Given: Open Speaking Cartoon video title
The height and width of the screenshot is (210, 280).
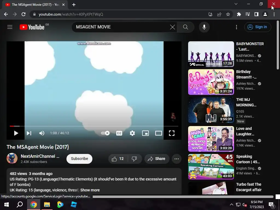Looking at the screenshot, I should pyautogui.click(x=248, y=159).
